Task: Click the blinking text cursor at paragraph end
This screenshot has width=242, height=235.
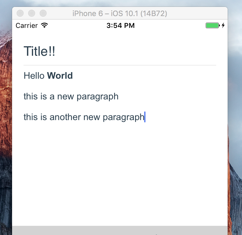Action: pyautogui.click(x=145, y=117)
